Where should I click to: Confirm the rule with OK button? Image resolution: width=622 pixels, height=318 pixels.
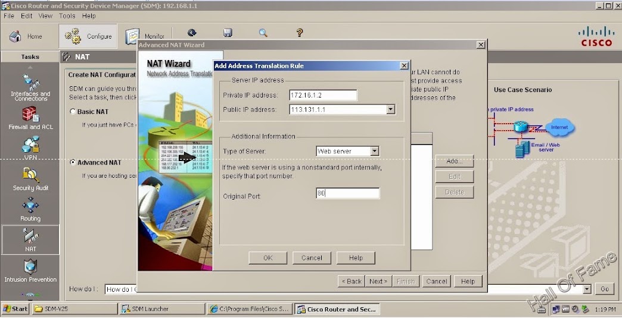pos(268,258)
